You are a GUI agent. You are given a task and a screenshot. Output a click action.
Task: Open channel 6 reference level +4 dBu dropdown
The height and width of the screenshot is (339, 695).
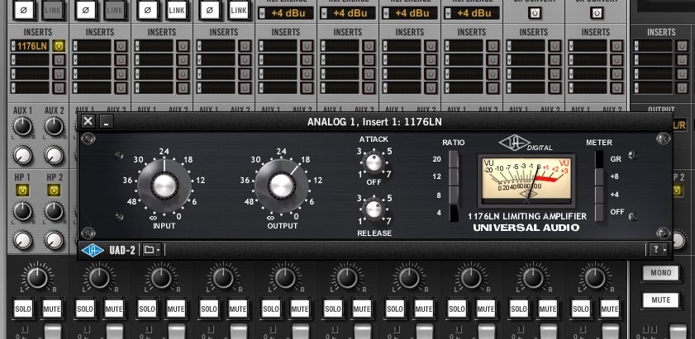(x=349, y=13)
